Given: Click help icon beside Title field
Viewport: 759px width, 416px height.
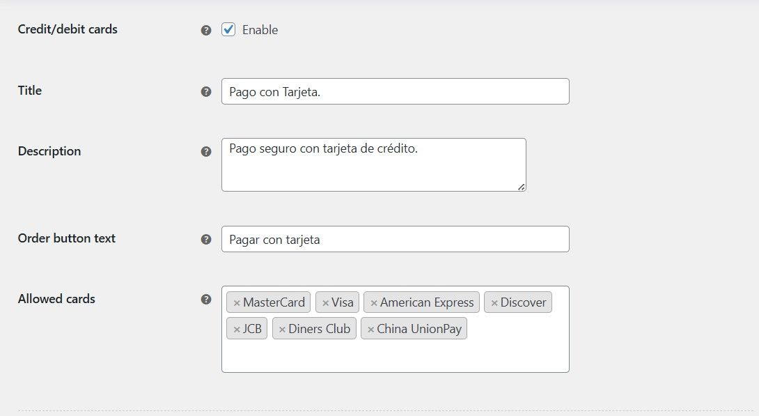Looking at the screenshot, I should [x=206, y=91].
